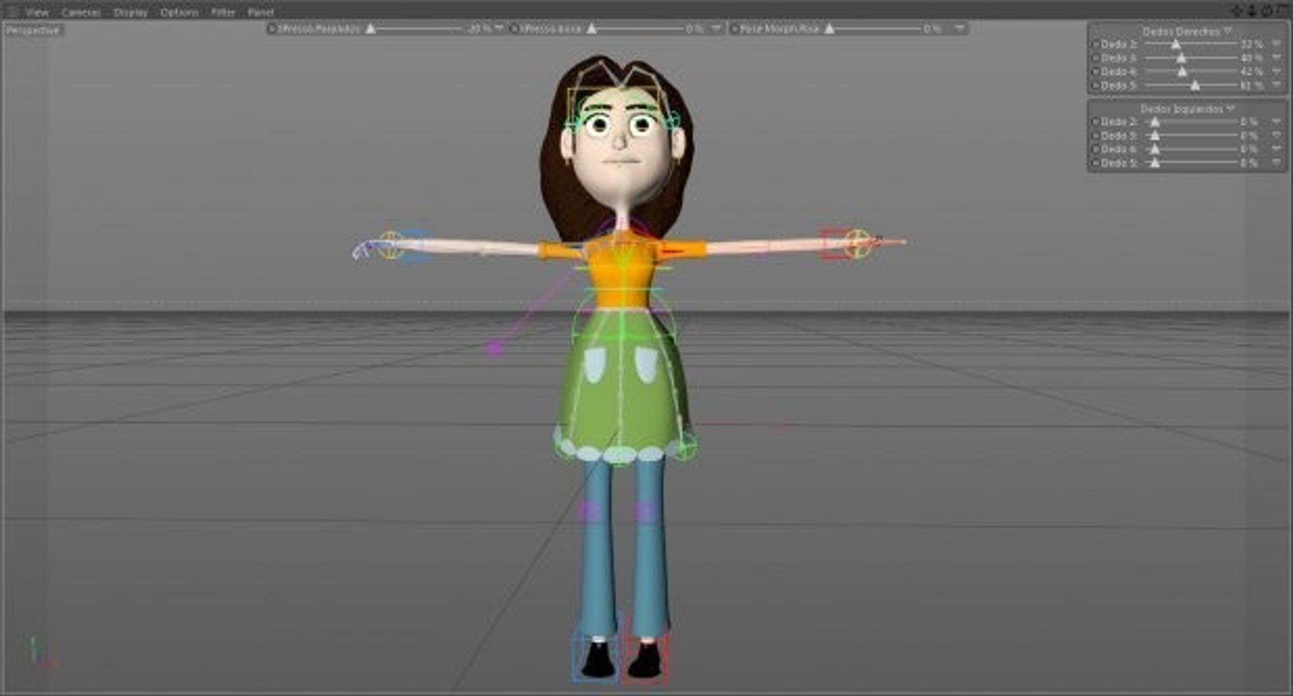
Task: Open the Panel menu
Action: point(261,12)
